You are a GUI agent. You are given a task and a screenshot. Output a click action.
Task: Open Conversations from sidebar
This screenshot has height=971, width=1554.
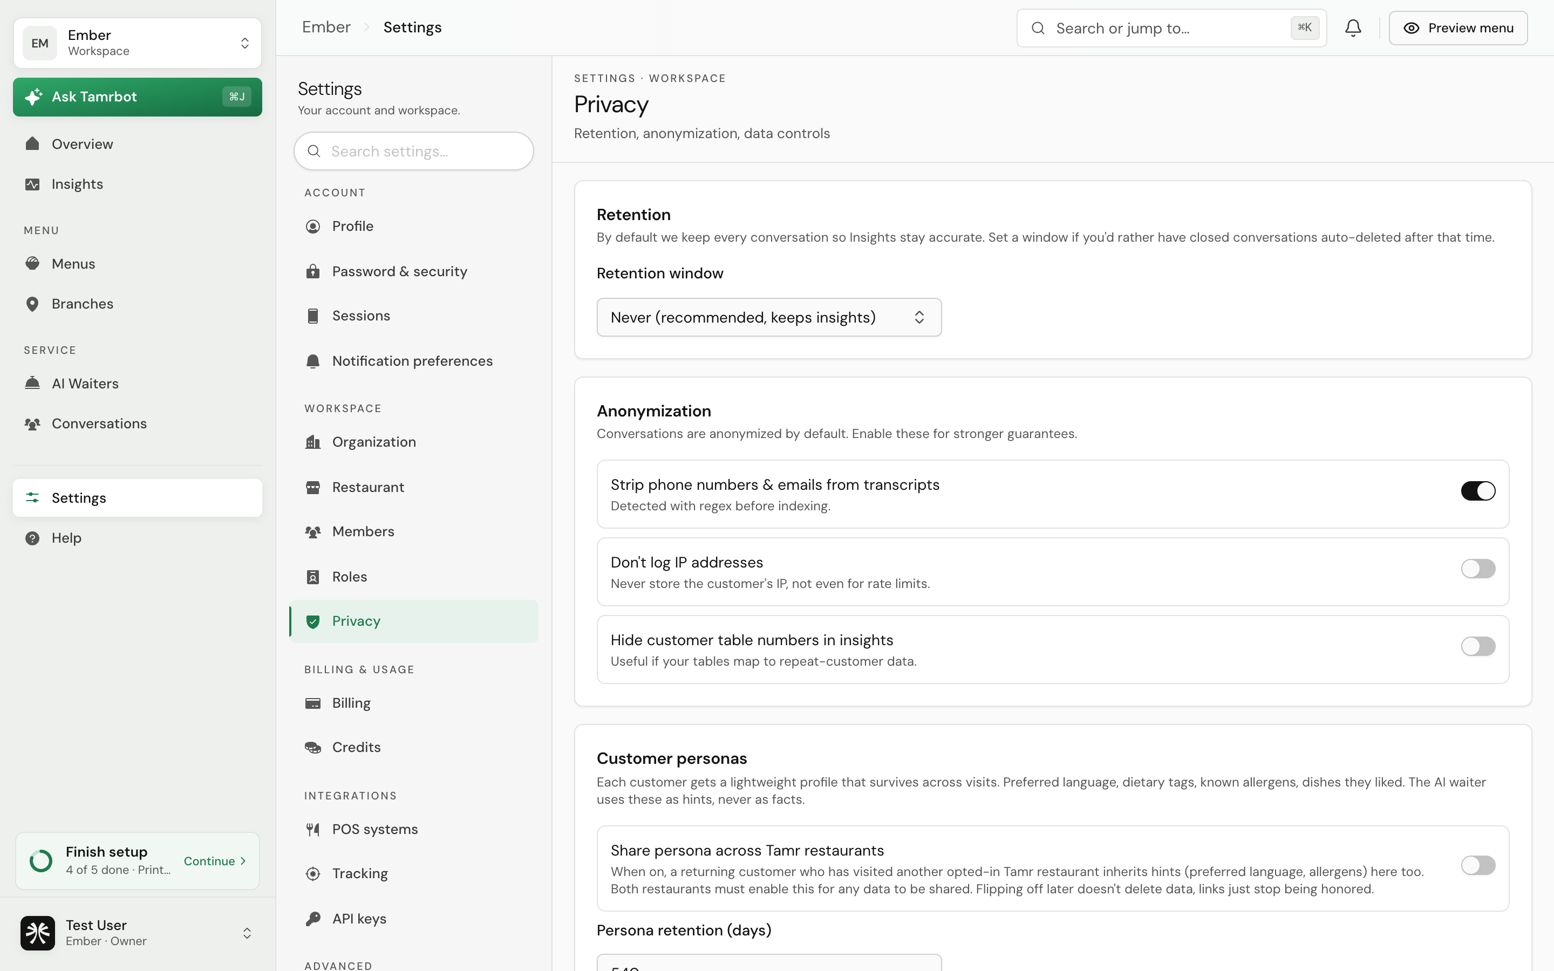click(138, 424)
